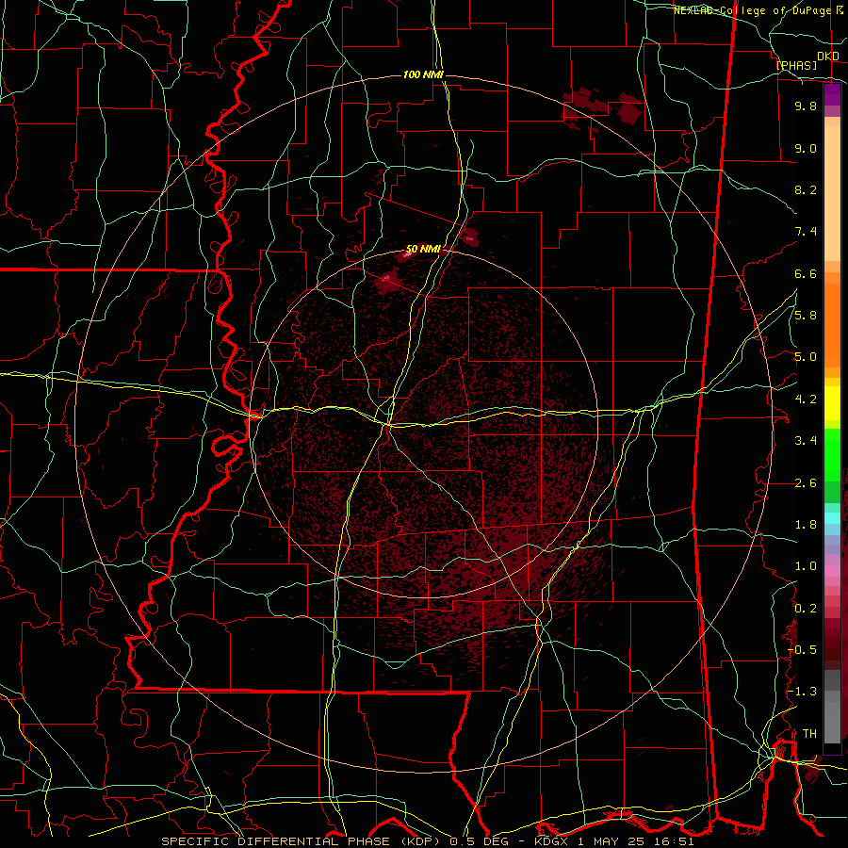Pick the yellow band of the color bar
Image resolution: width=848 pixels, height=848 pixels.
832,403
